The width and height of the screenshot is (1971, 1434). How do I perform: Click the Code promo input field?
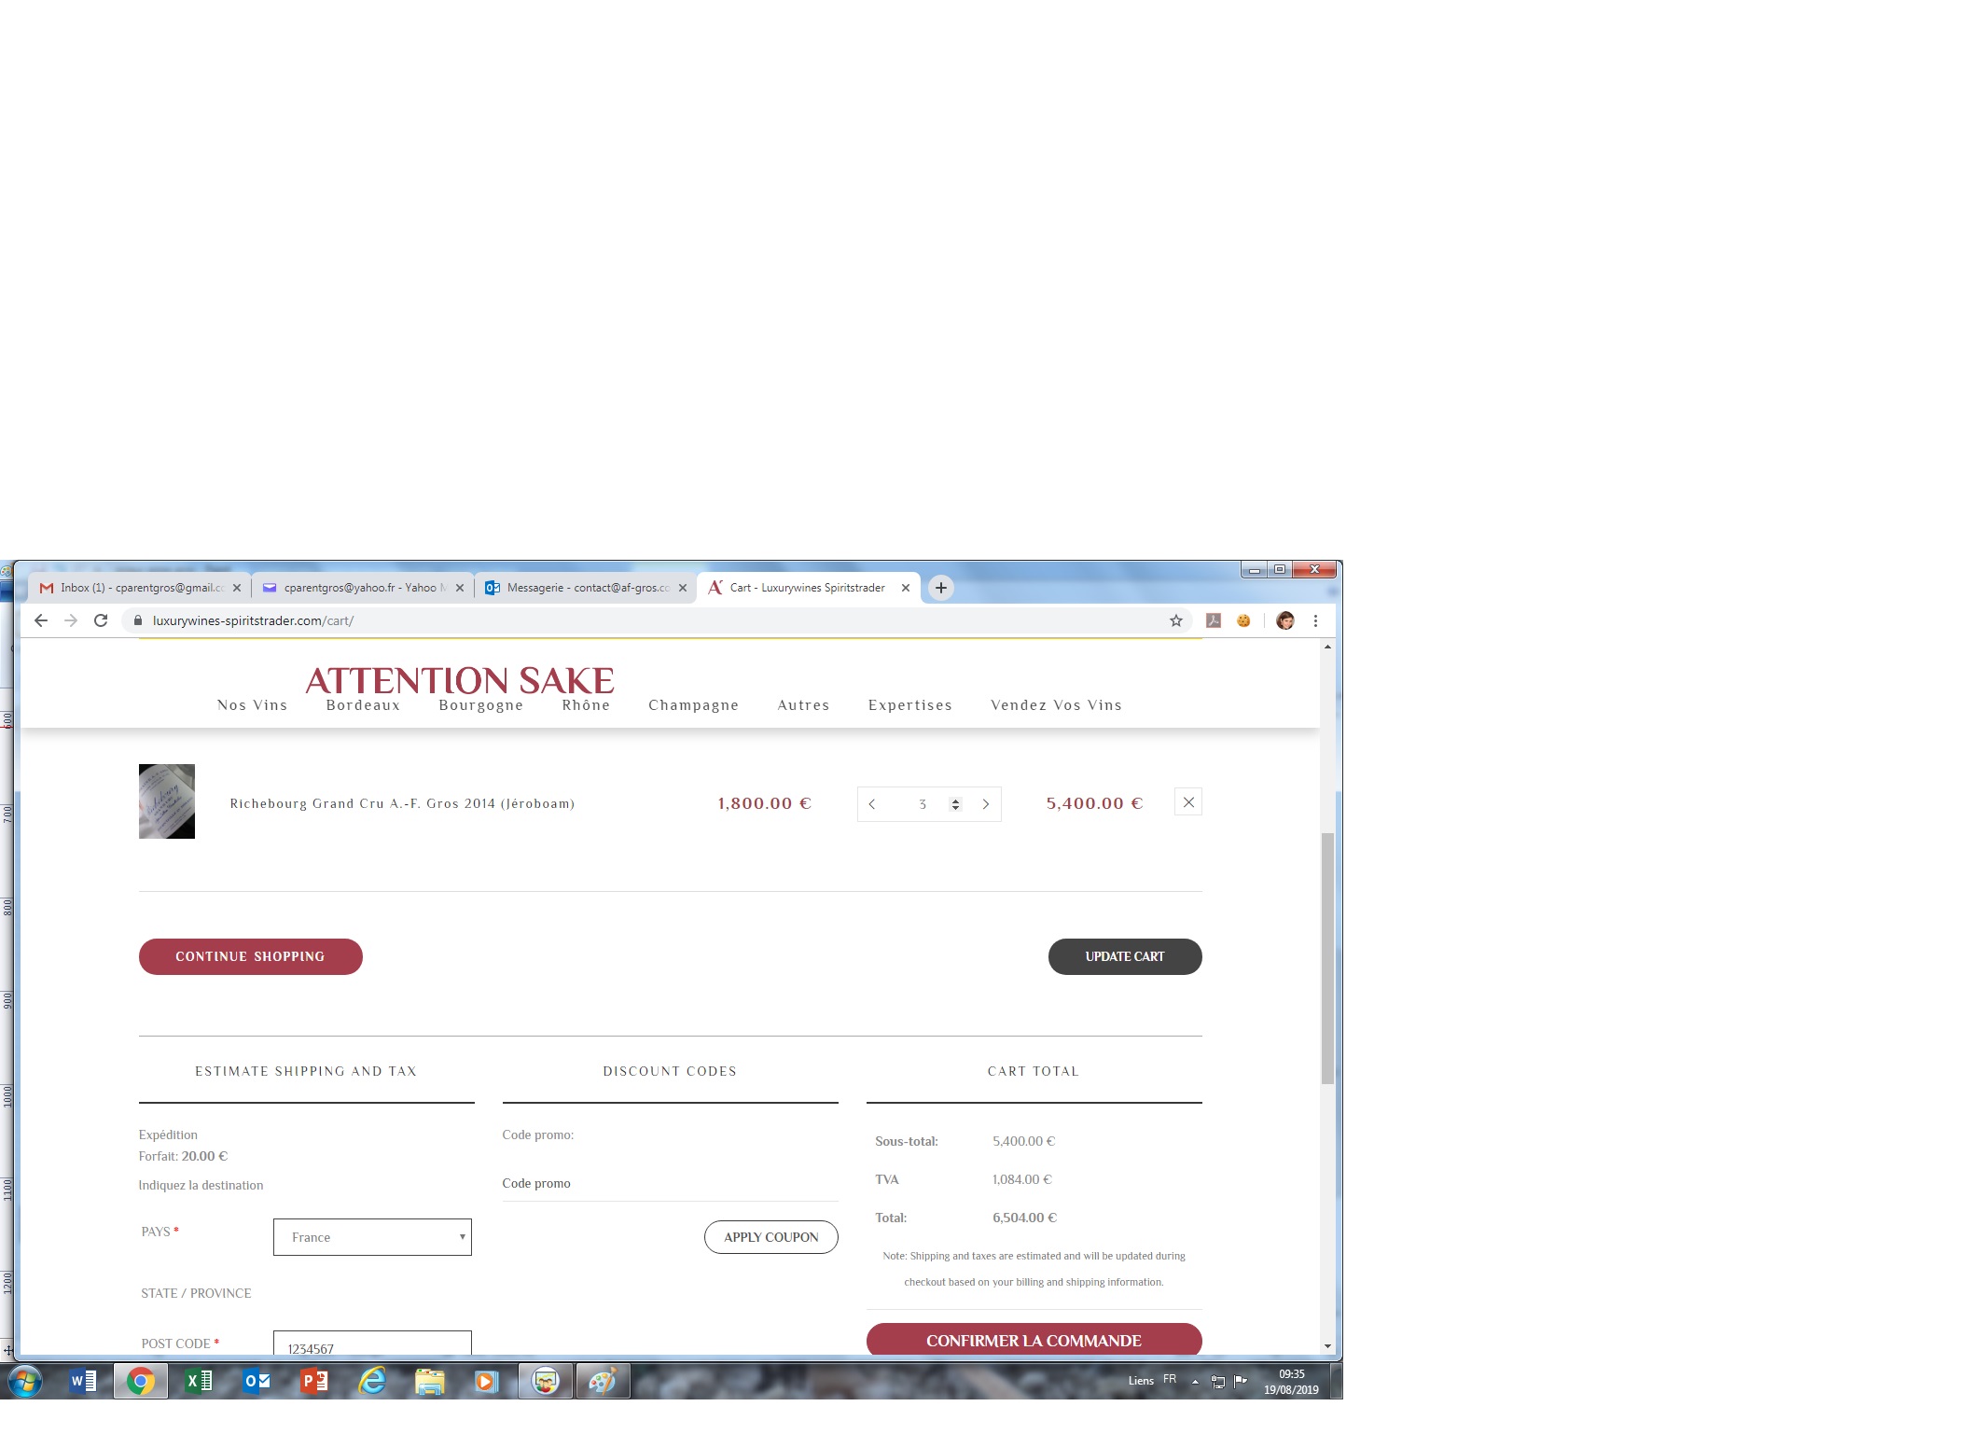coord(670,1183)
